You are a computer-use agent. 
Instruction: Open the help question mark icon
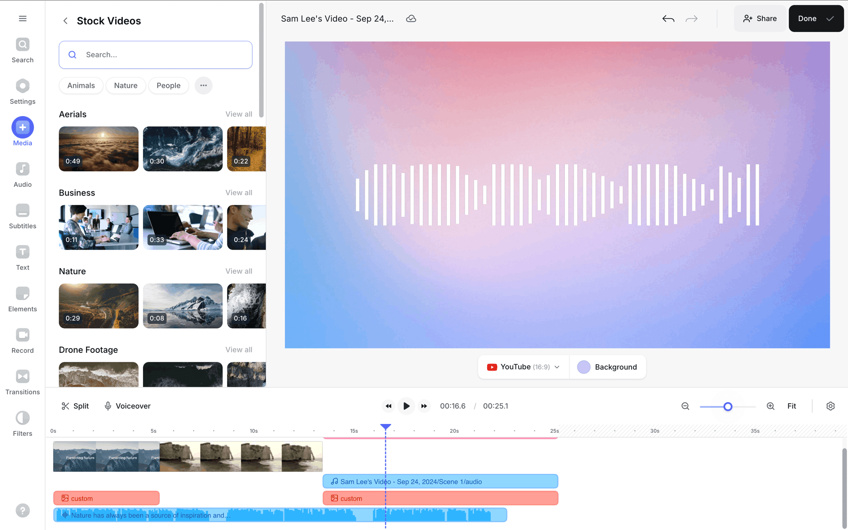coord(23,511)
